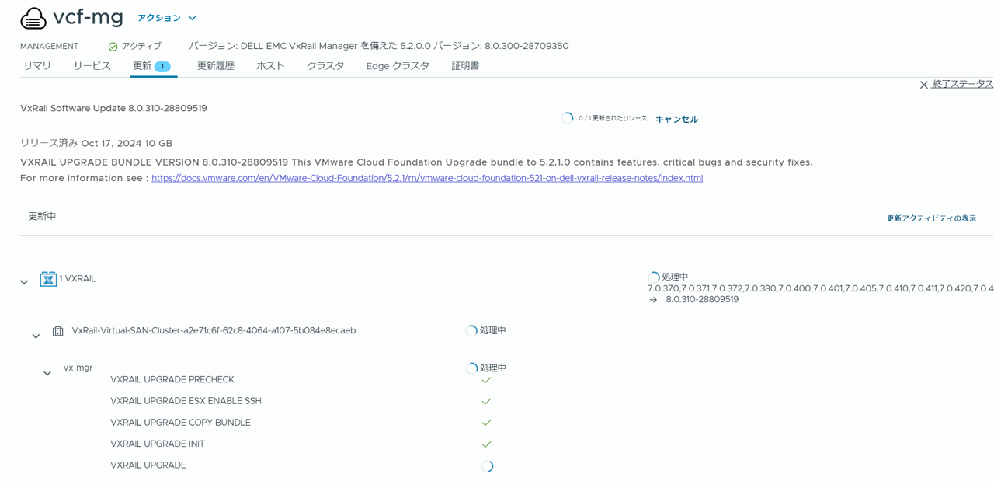Click the 1 VXRAIL label

click(x=78, y=278)
